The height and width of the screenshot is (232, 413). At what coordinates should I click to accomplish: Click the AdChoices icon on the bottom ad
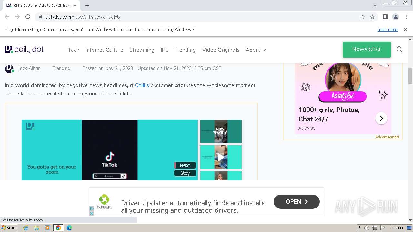92,208
